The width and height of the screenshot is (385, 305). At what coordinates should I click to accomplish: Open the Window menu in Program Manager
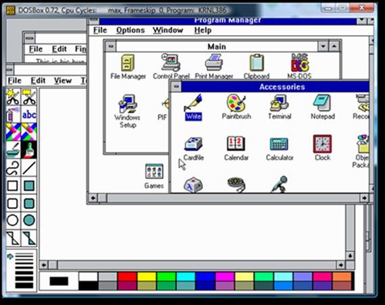point(168,30)
